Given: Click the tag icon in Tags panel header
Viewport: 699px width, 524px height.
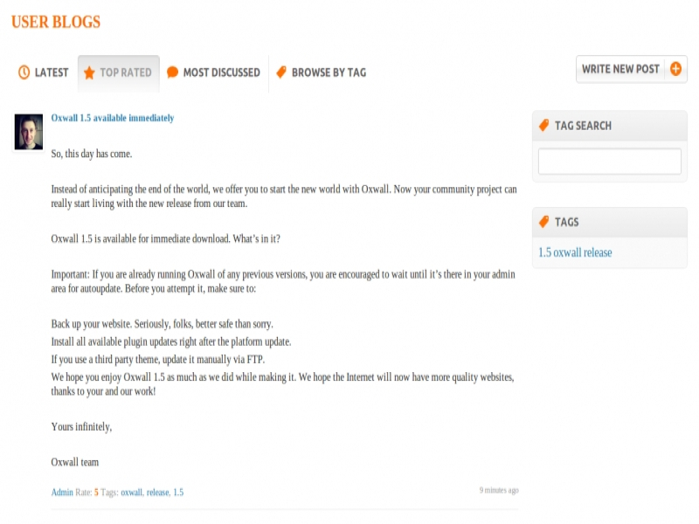Looking at the screenshot, I should (x=543, y=222).
